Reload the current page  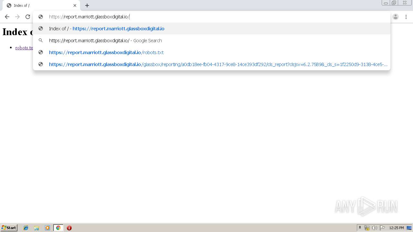[28, 17]
